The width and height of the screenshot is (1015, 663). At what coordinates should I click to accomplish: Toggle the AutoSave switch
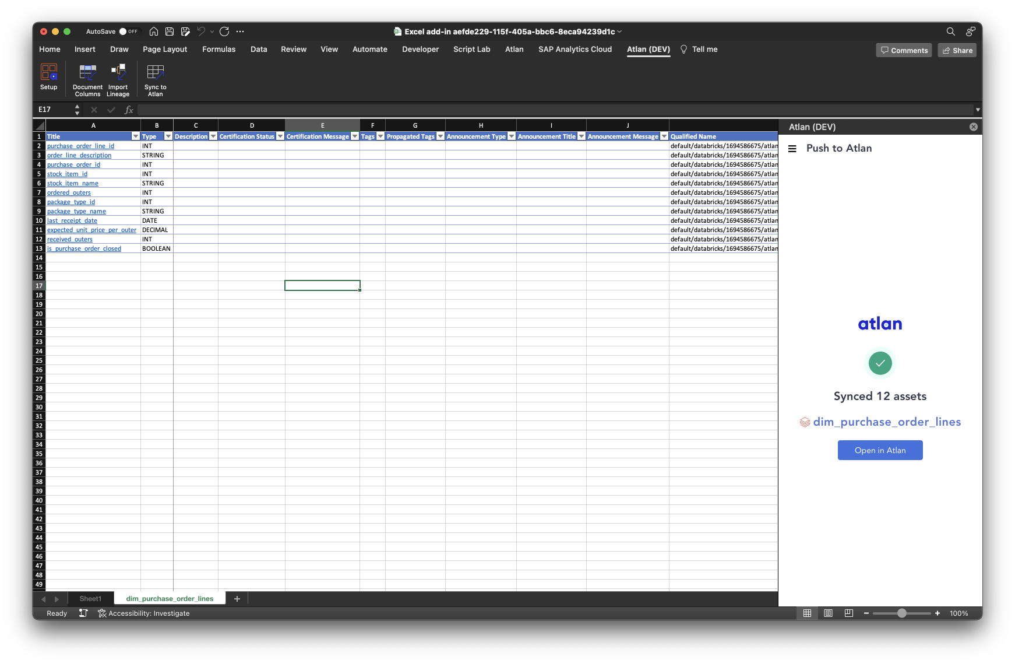(x=128, y=31)
